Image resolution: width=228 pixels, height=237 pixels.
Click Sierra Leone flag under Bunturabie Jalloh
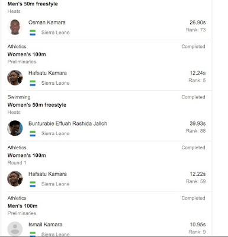coord(33,134)
